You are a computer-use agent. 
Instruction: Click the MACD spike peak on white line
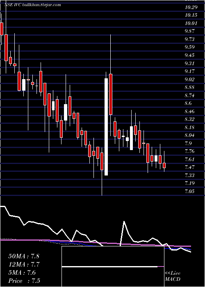click(124, 221)
